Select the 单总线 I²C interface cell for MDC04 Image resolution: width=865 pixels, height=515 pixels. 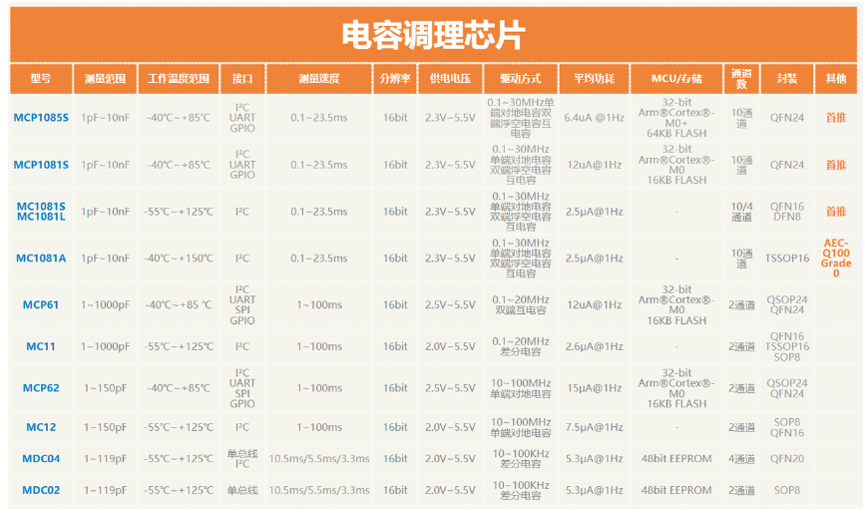coord(242,459)
